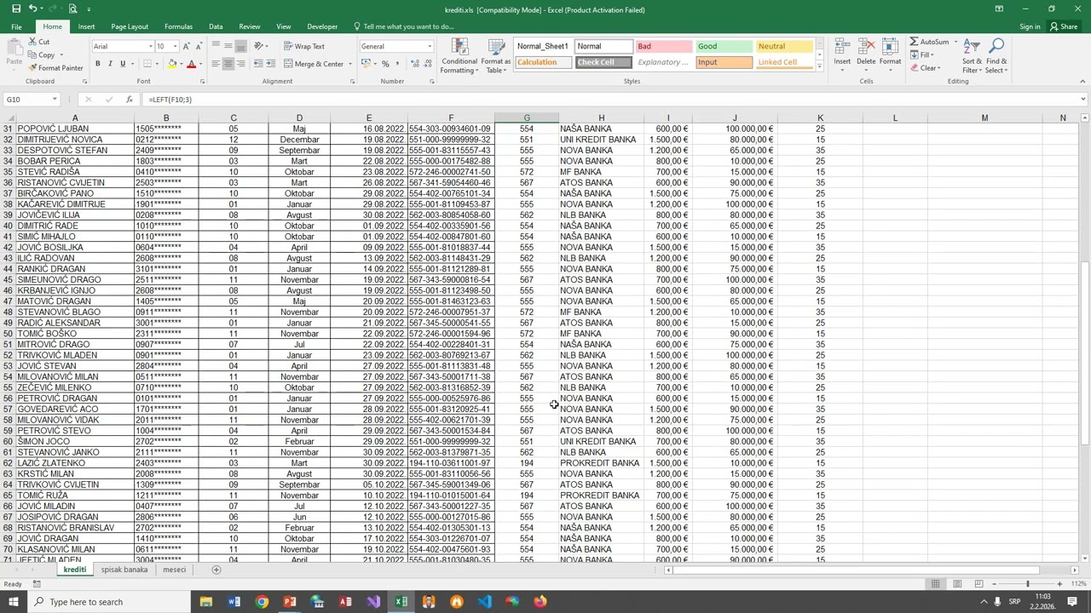Image resolution: width=1091 pixels, height=613 pixels.
Task: Toggle Italic formatting
Action: tap(110, 64)
